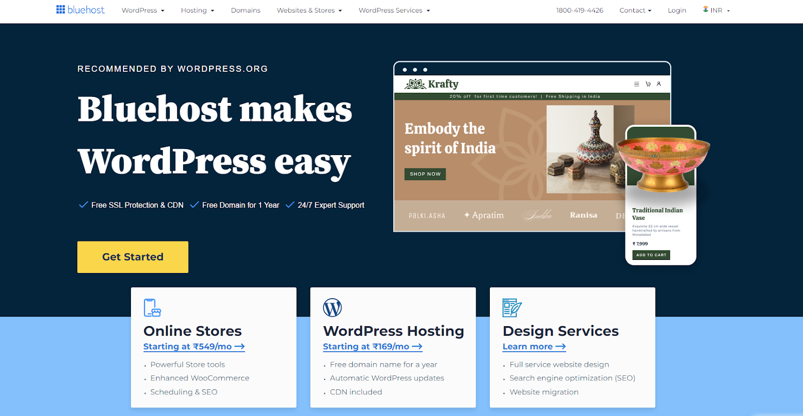This screenshot has width=803, height=416.
Task: Click the Ranisa brand logo
Action: pyautogui.click(x=583, y=215)
